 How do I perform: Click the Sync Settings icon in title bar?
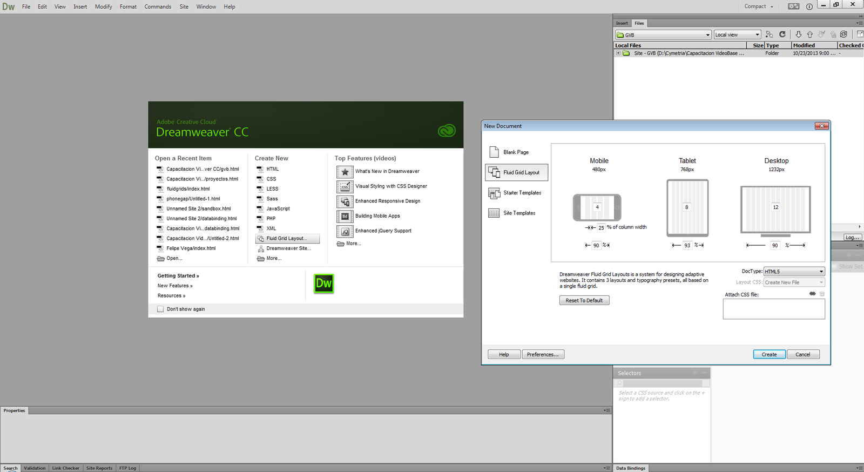(x=793, y=6)
